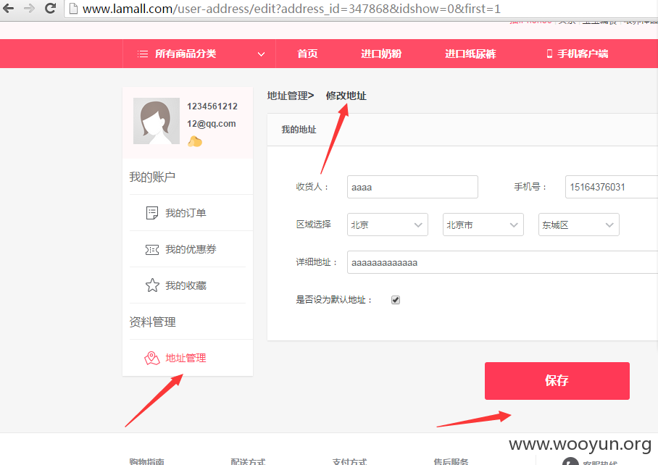
Task: Open 进口纸尿裤 navigation item
Action: coord(470,54)
